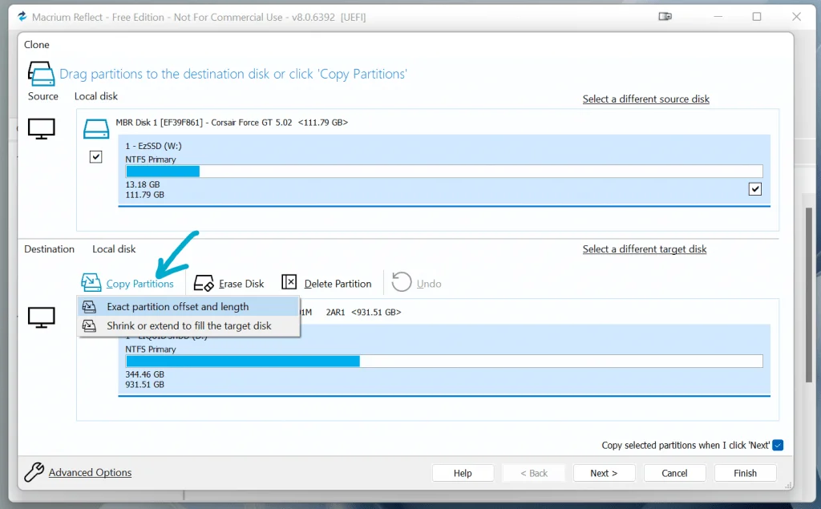Maximize the Macrium Reflect window

pyautogui.click(x=757, y=17)
